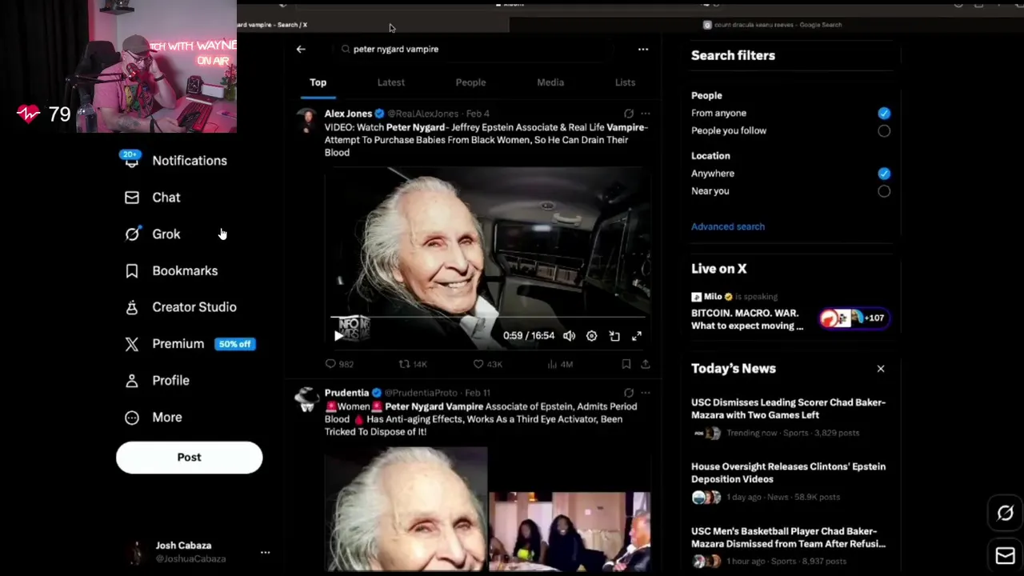Click the white Post button

pyautogui.click(x=189, y=458)
